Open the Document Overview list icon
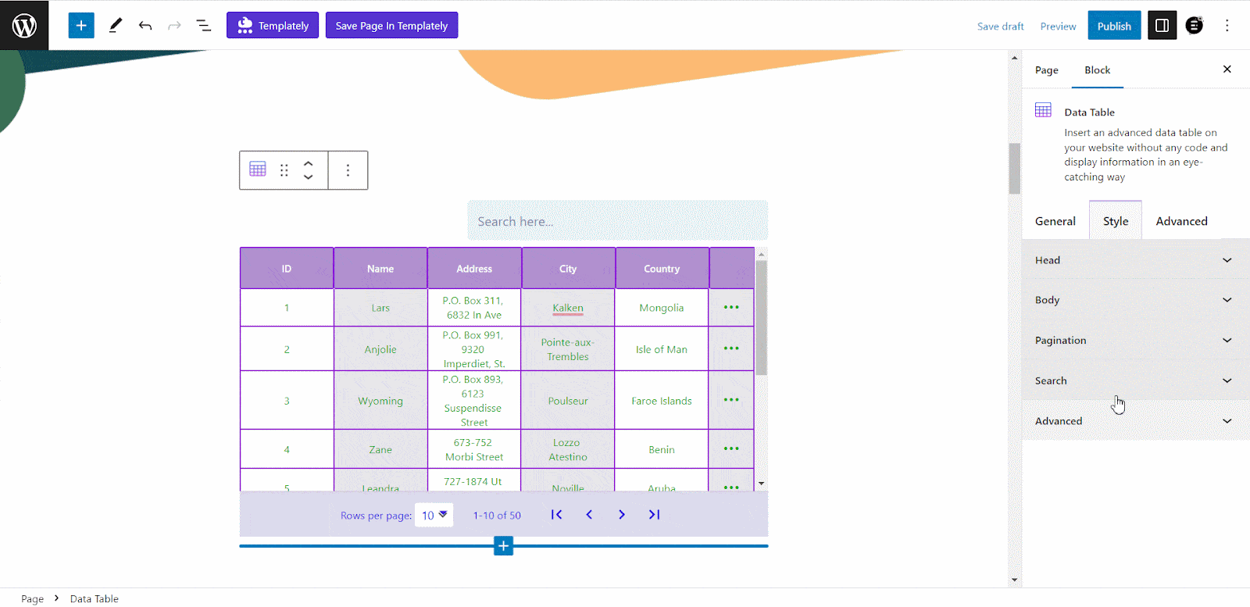The width and height of the screenshot is (1250, 607). tap(204, 25)
